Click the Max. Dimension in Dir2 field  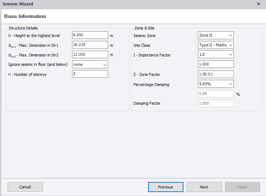click(90, 55)
